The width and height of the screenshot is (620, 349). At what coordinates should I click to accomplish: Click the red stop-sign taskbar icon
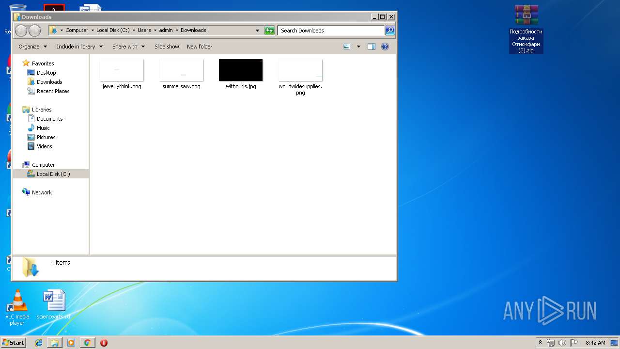tap(104, 343)
